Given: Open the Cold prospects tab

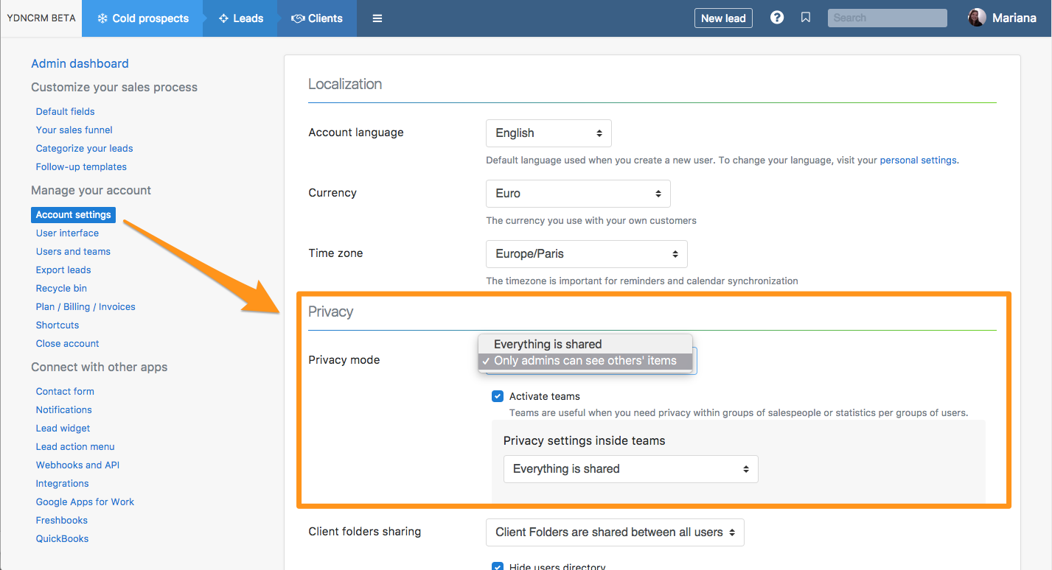Looking at the screenshot, I should [x=142, y=18].
